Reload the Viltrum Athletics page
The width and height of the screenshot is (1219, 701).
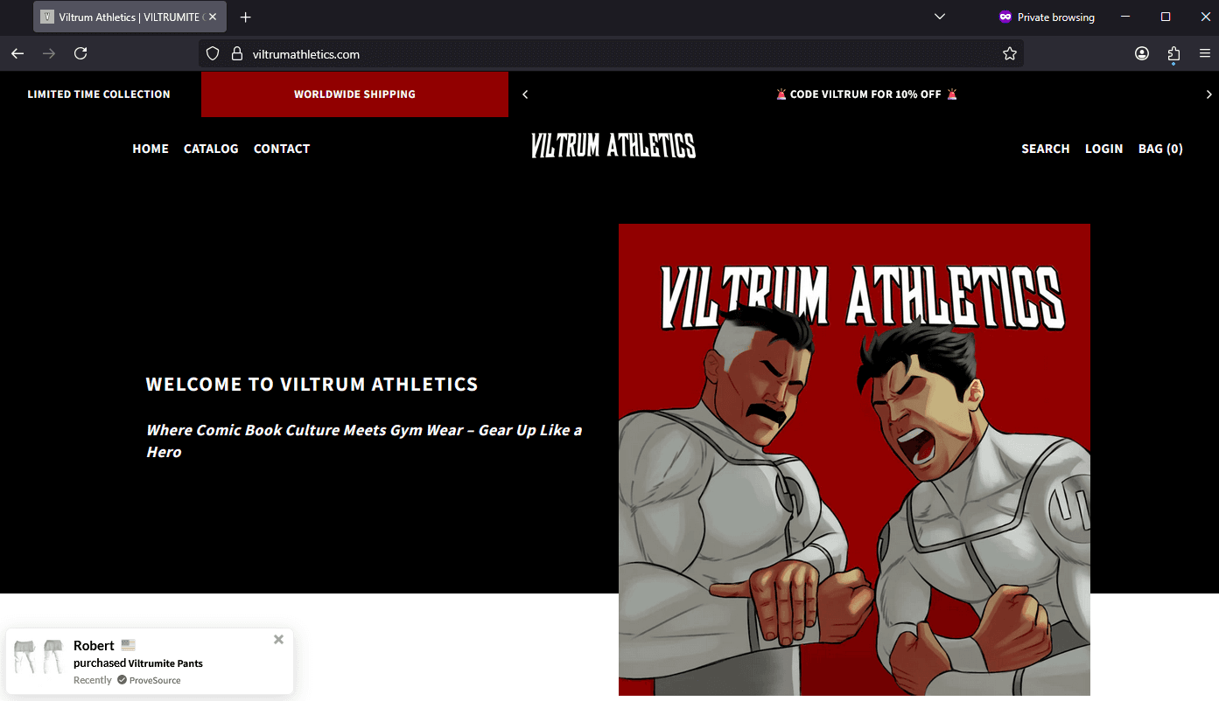pyautogui.click(x=80, y=53)
